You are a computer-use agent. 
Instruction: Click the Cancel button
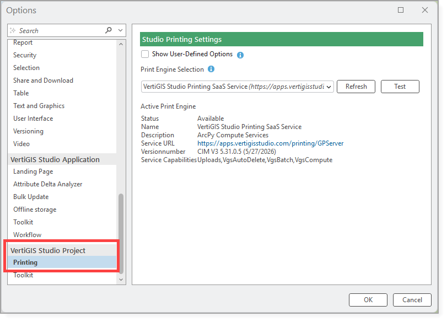[x=412, y=300]
